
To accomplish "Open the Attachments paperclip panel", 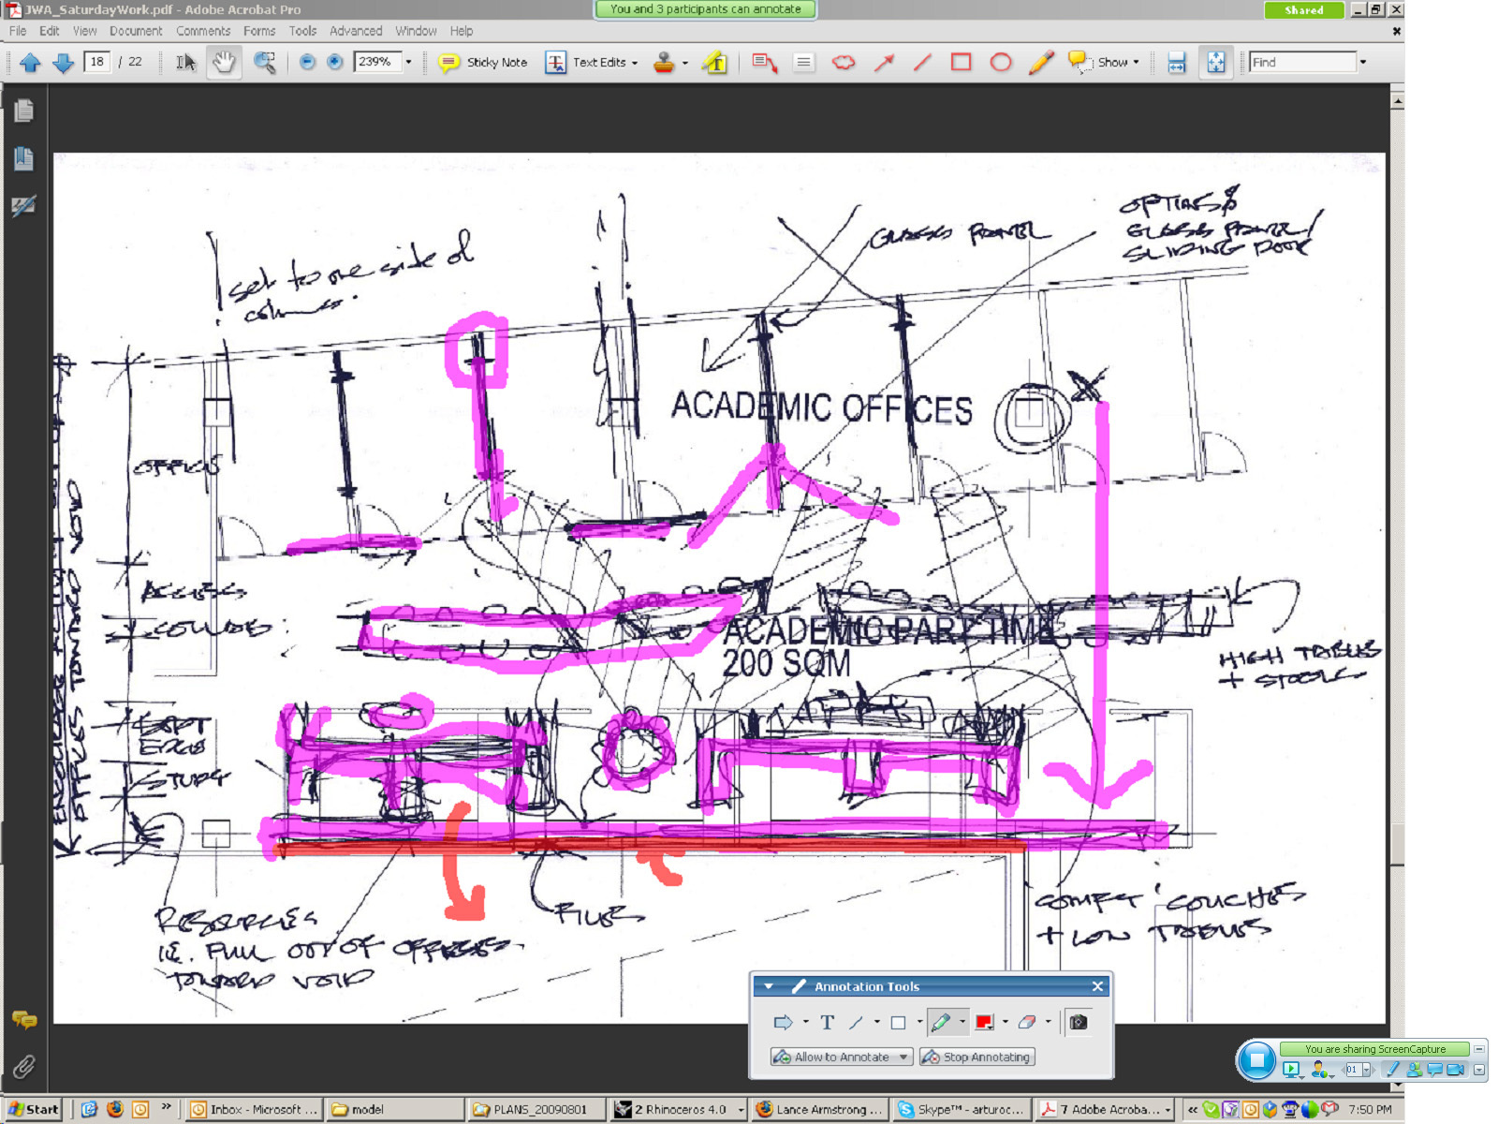I will point(23,1066).
